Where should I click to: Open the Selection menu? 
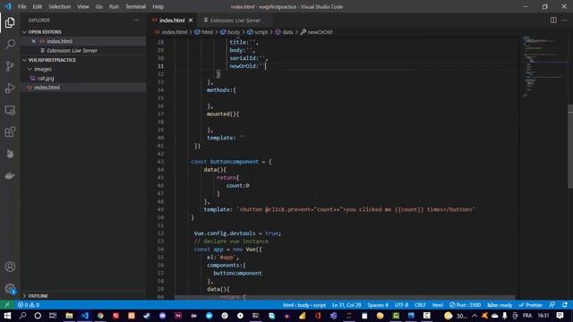pyautogui.click(x=60, y=6)
